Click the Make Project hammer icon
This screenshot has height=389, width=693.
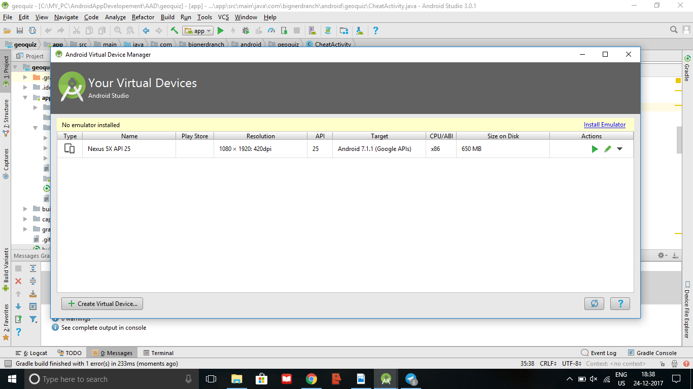(x=175, y=31)
